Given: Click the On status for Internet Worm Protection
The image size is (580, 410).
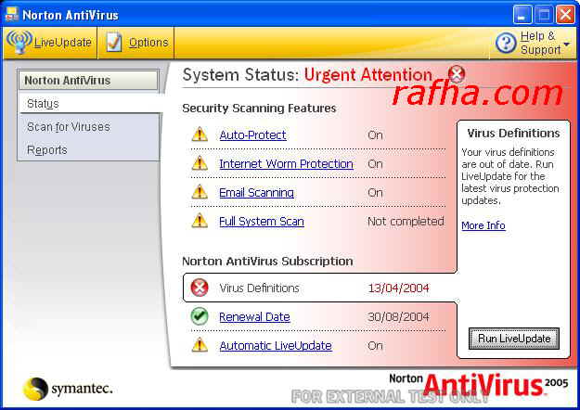Looking at the screenshot, I should [375, 164].
